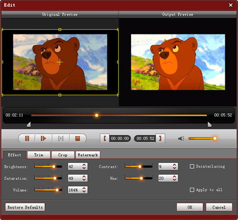This screenshot has height=220, width=238.
Task: Click the bottom-middle crop handle
Action: 60,95
